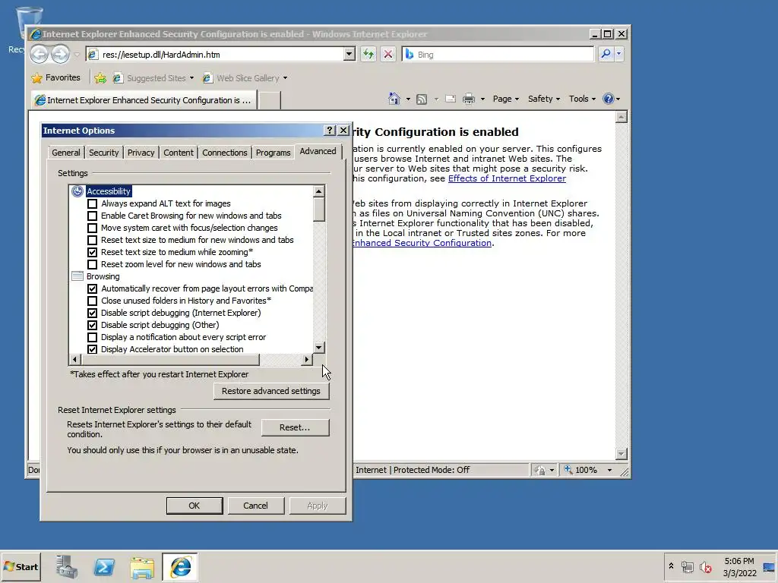The height and width of the screenshot is (583, 778).
Task: Switch to the Privacy tab
Action: pos(141,153)
